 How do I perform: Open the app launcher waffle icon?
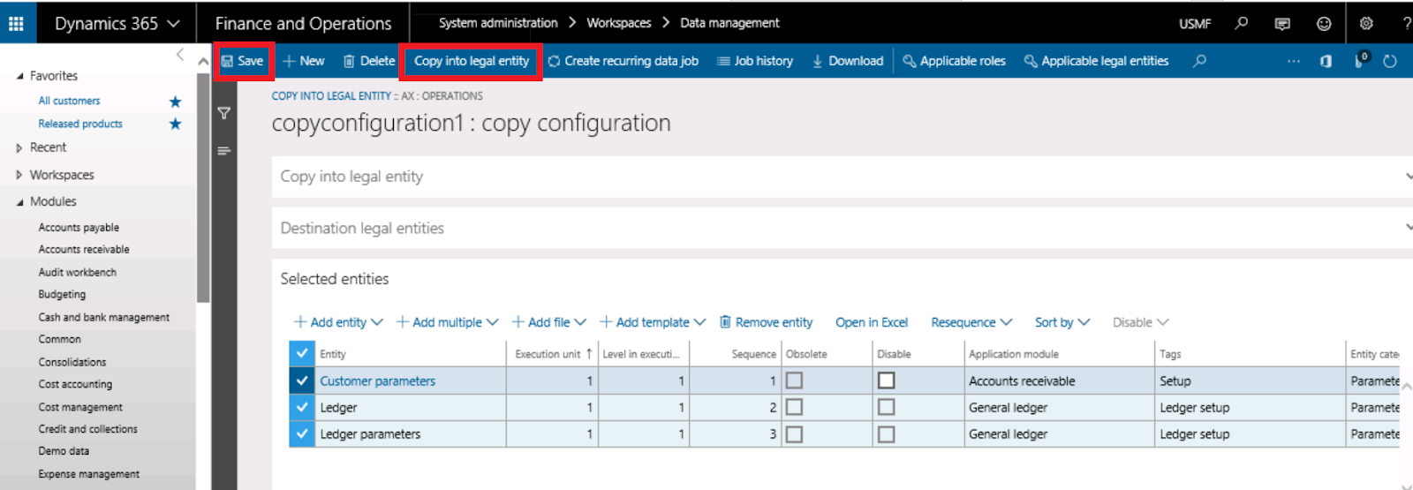pyautogui.click(x=16, y=24)
